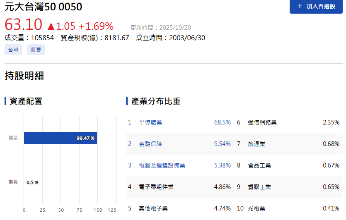Click the 持股明細 section heading
Image resolution: width=346 pixels, height=220 pixels.
click(24, 76)
